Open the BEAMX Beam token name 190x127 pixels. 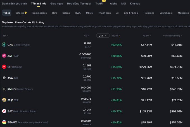(x=28, y=123)
